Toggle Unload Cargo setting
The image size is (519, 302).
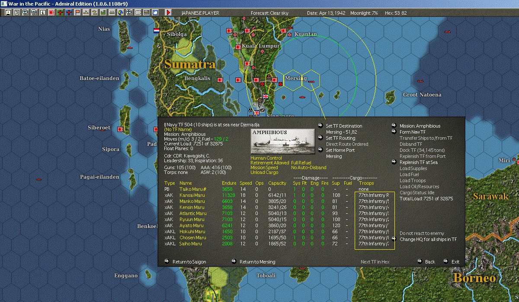(263, 172)
